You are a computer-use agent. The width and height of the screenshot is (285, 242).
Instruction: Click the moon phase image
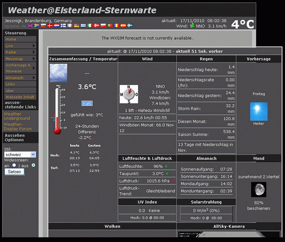point(259,189)
